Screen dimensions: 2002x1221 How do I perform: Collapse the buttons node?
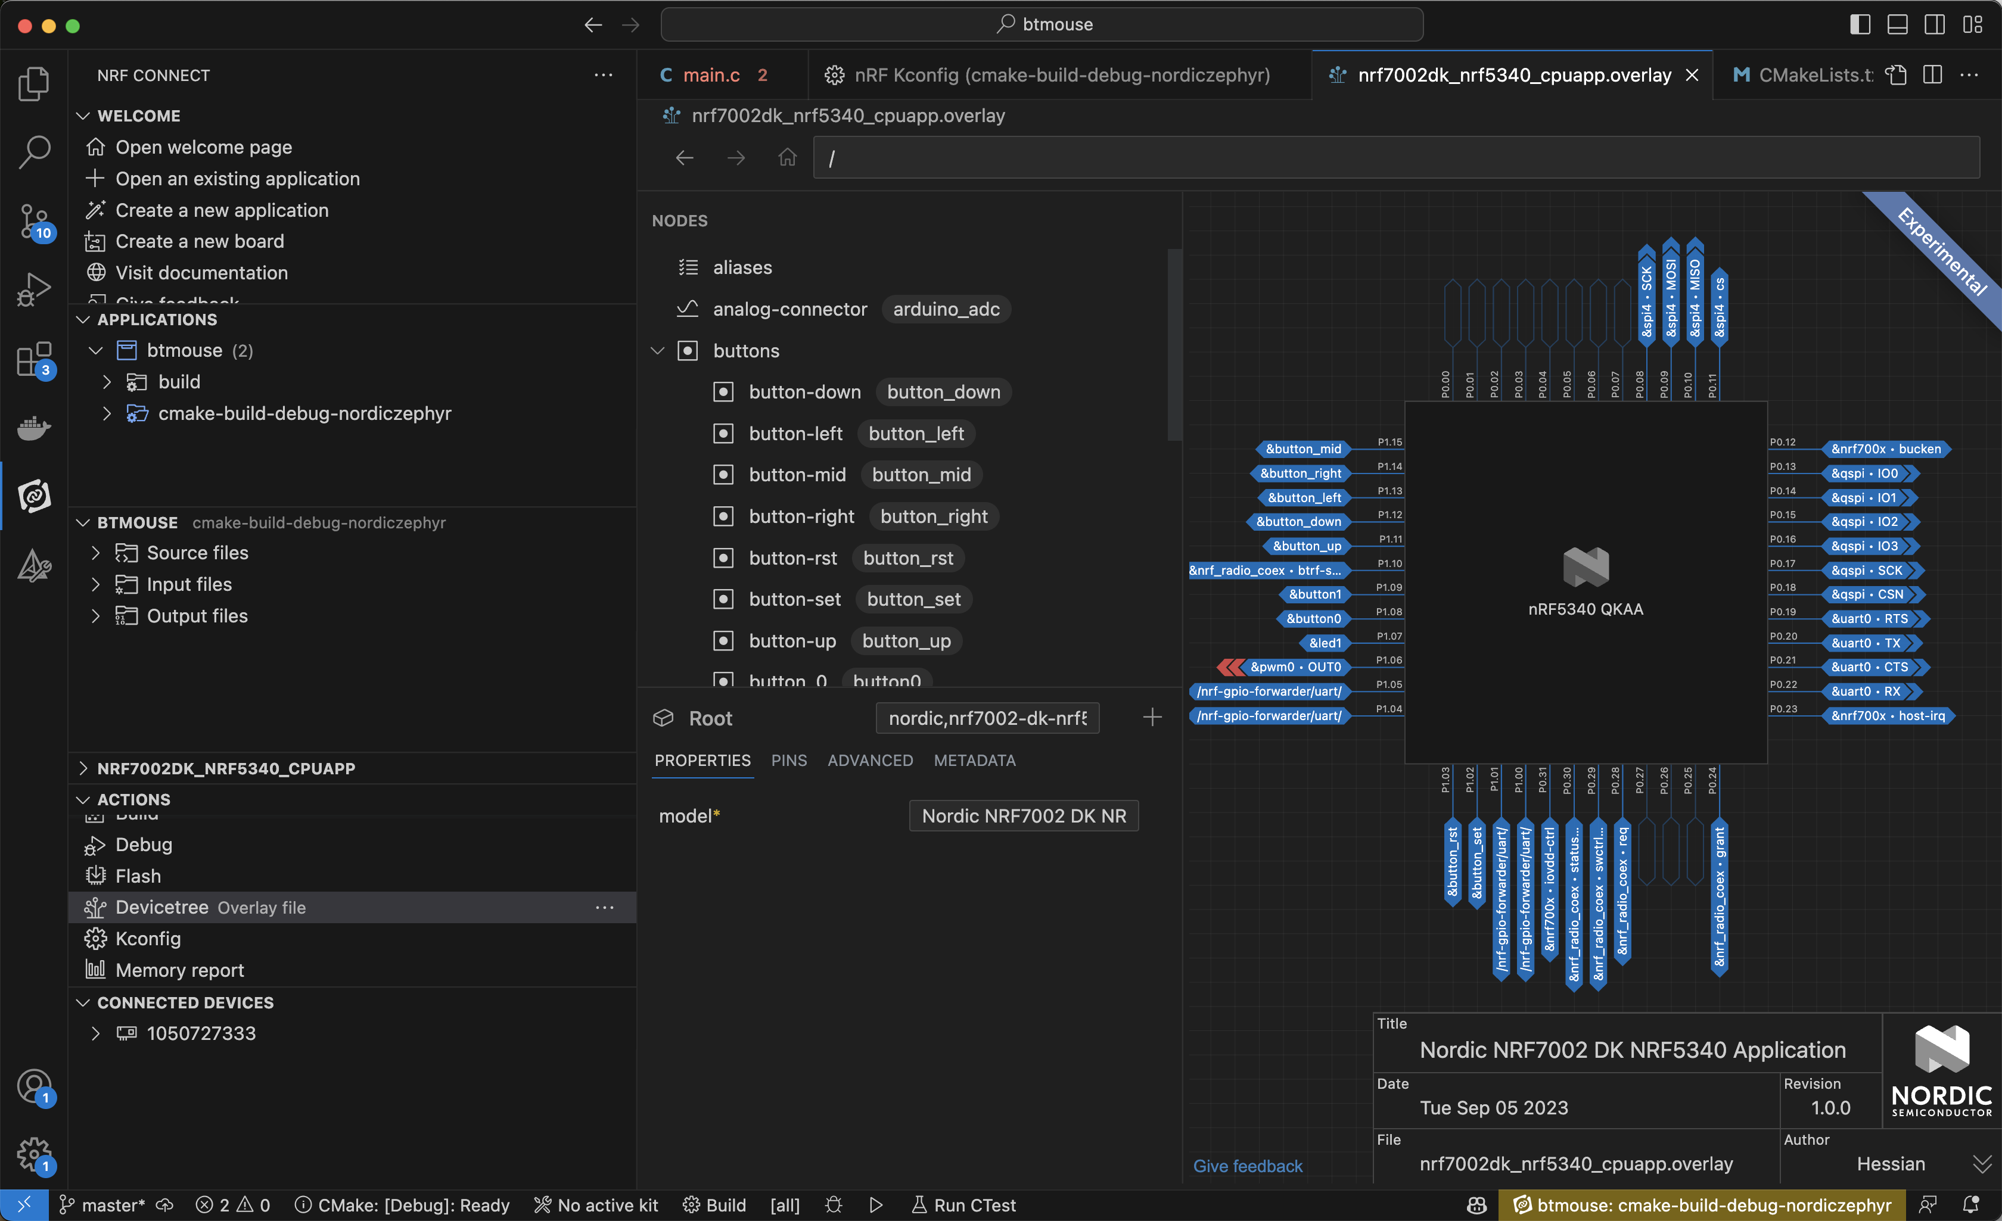658,351
